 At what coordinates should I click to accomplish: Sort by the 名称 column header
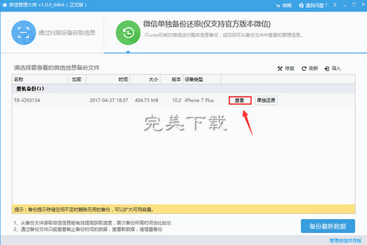(40, 80)
